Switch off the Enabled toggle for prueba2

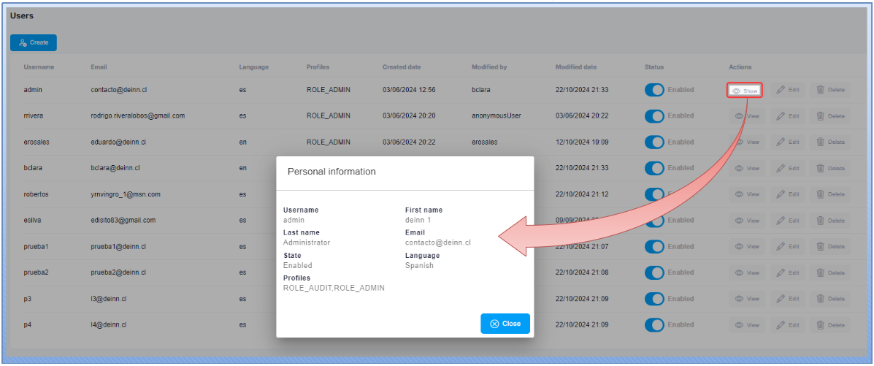(x=654, y=272)
